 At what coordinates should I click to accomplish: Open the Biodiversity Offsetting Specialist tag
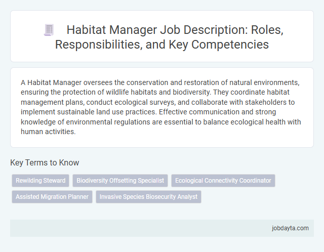point(120,181)
